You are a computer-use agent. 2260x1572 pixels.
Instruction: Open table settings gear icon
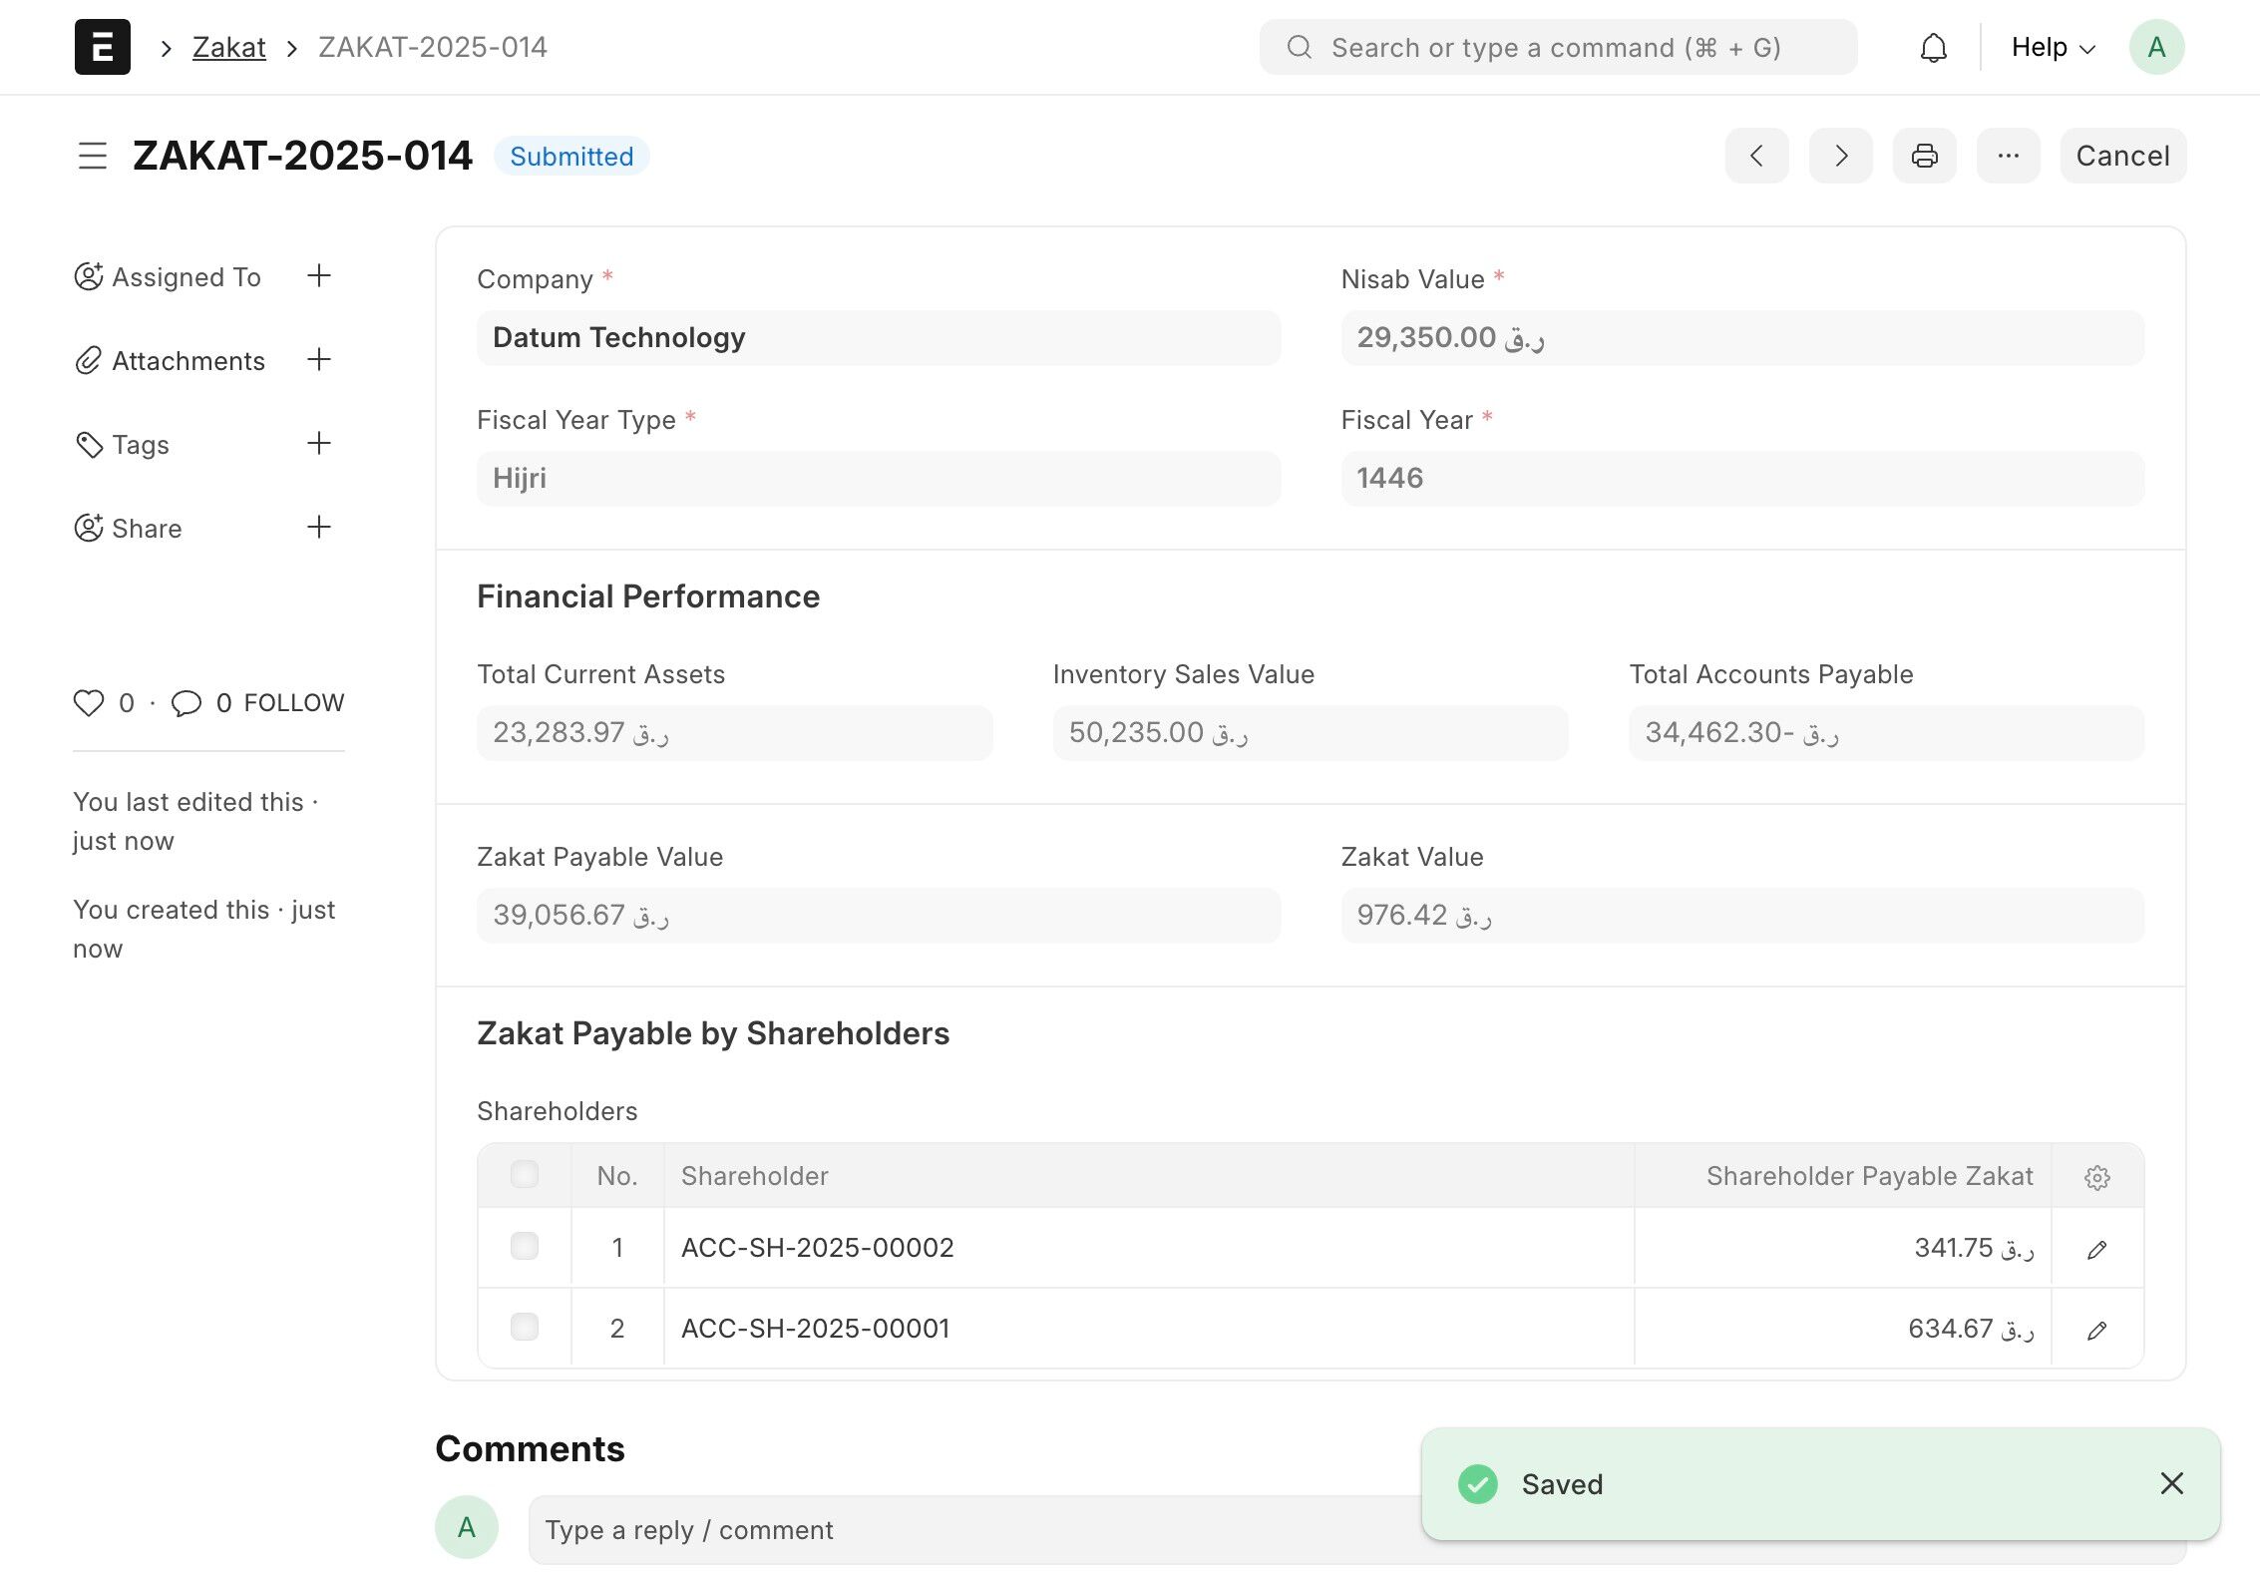(2096, 1177)
